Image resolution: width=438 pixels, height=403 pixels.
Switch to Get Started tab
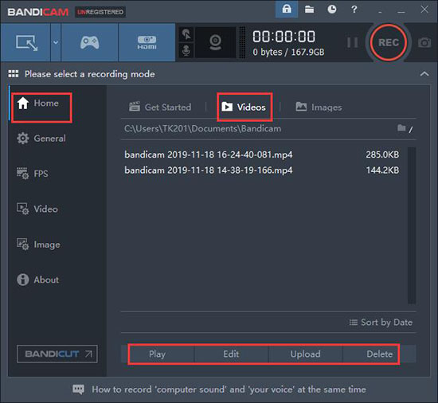(160, 107)
